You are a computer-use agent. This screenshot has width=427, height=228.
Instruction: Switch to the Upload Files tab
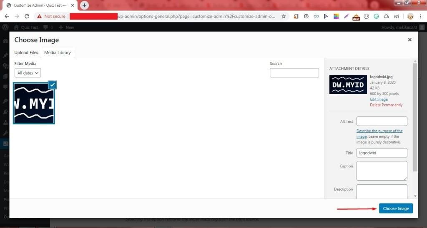tap(26, 52)
